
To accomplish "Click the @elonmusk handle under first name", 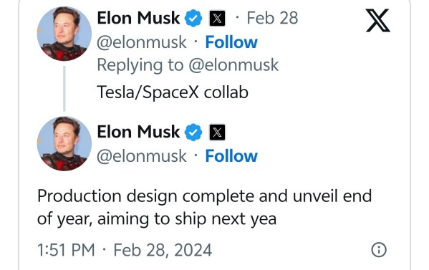I will pos(142,43).
